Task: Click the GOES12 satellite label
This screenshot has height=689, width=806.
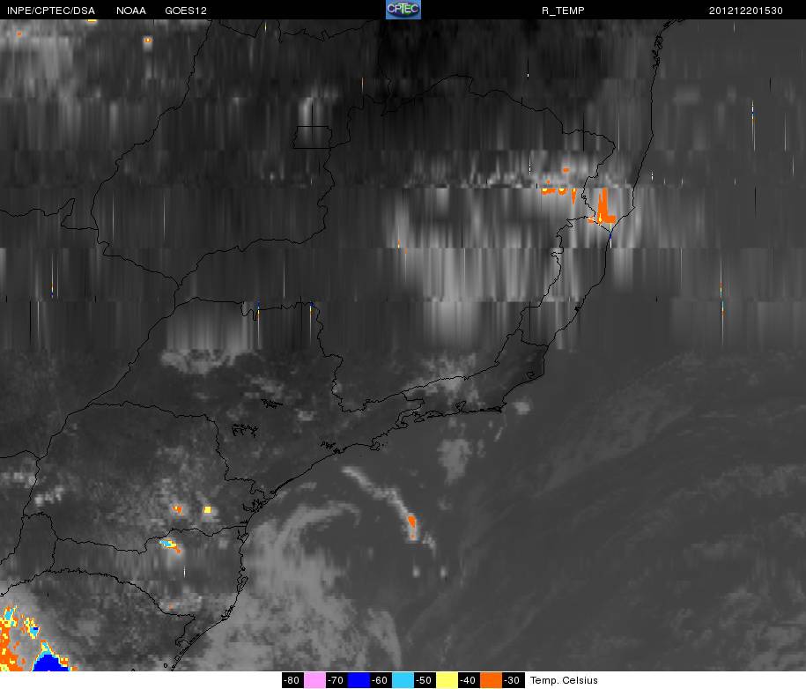Action: point(186,11)
